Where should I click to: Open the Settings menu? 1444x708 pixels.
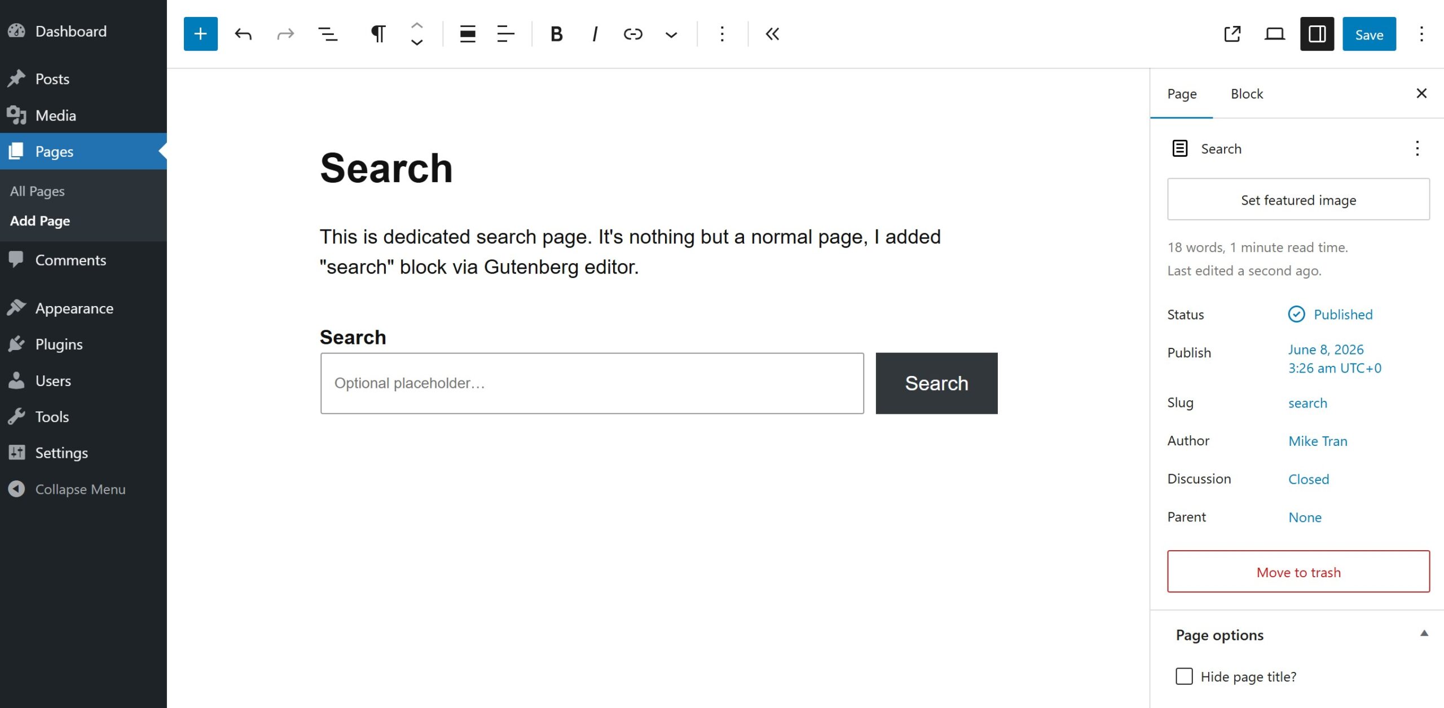pyautogui.click(x=83, y=453)
